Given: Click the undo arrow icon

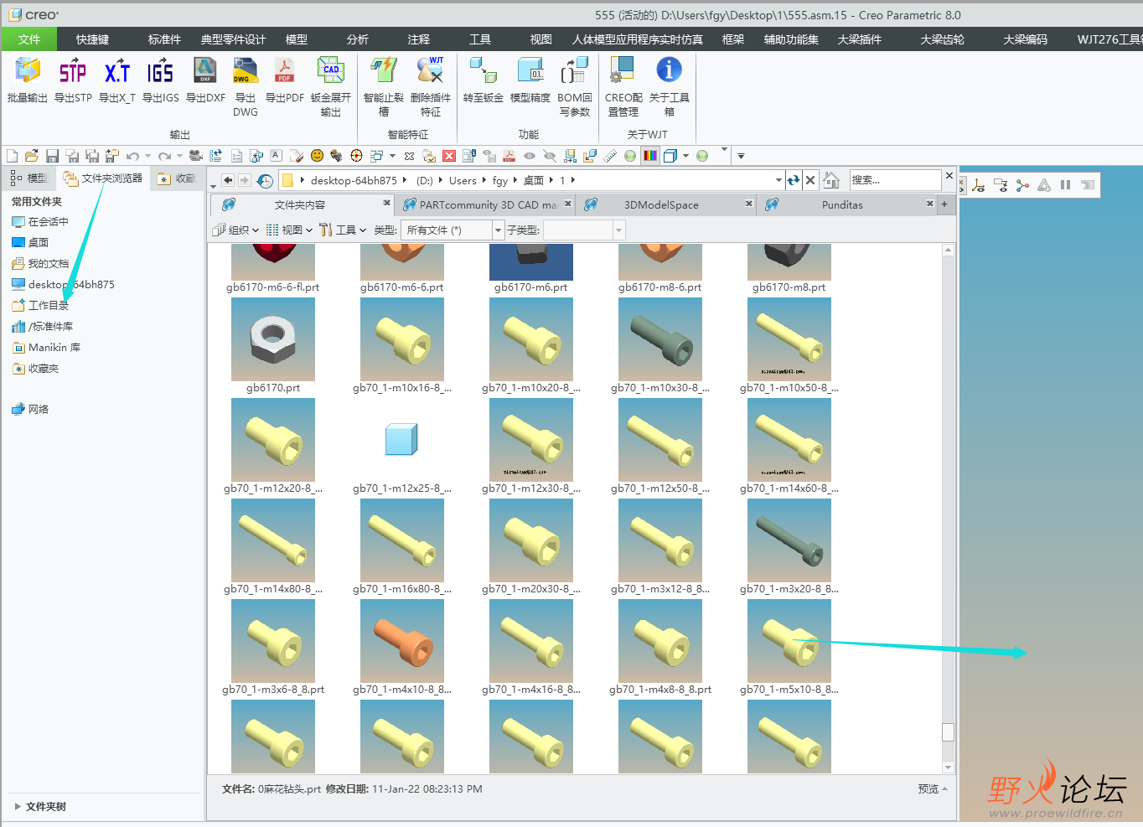Looking at the screenshot, I should click(132, 156).
